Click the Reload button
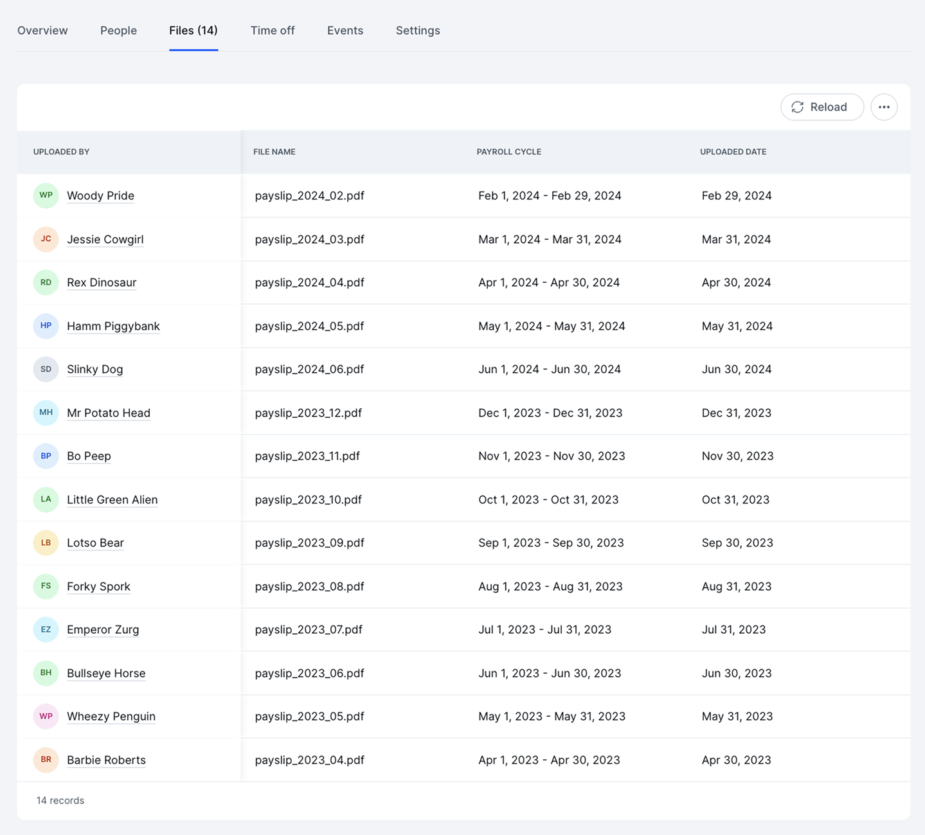Image resolution: width=925 pixels, height=835 pixels. coord(822,107)
